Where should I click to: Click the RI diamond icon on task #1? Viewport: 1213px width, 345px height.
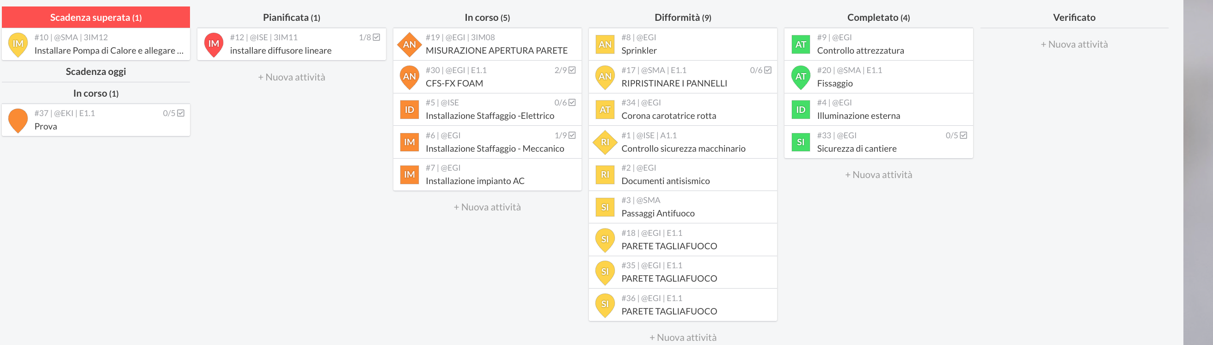(605, 142)
